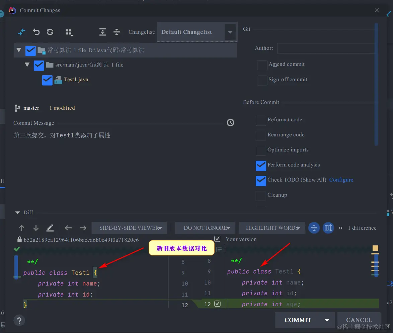393x333 pixels.
Task: Click the read-only lock icon
Action: [x=19, y=240]
